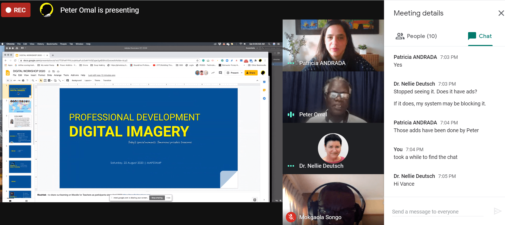The width and height of the screenshot is (505, 225).
Task: Click the Background button in toolbar
Action: point(77,81)
